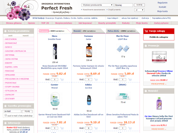Click cart icon under Garnier Mineral roll-on
The image size is (178, 133).
tap(62, 128)
